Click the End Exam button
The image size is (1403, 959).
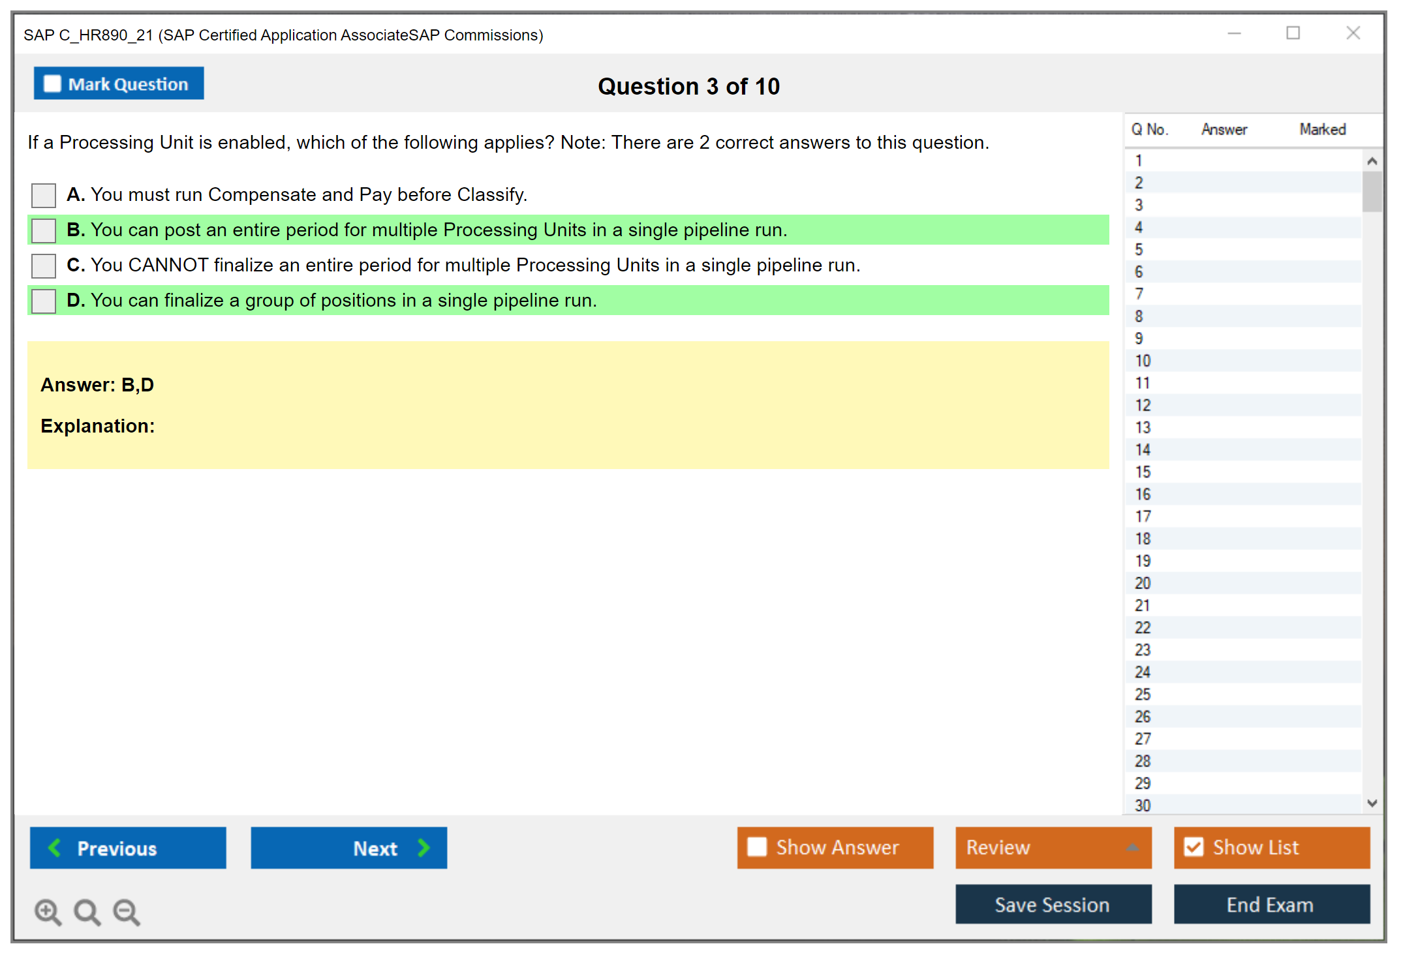(x=1271, y=904)
